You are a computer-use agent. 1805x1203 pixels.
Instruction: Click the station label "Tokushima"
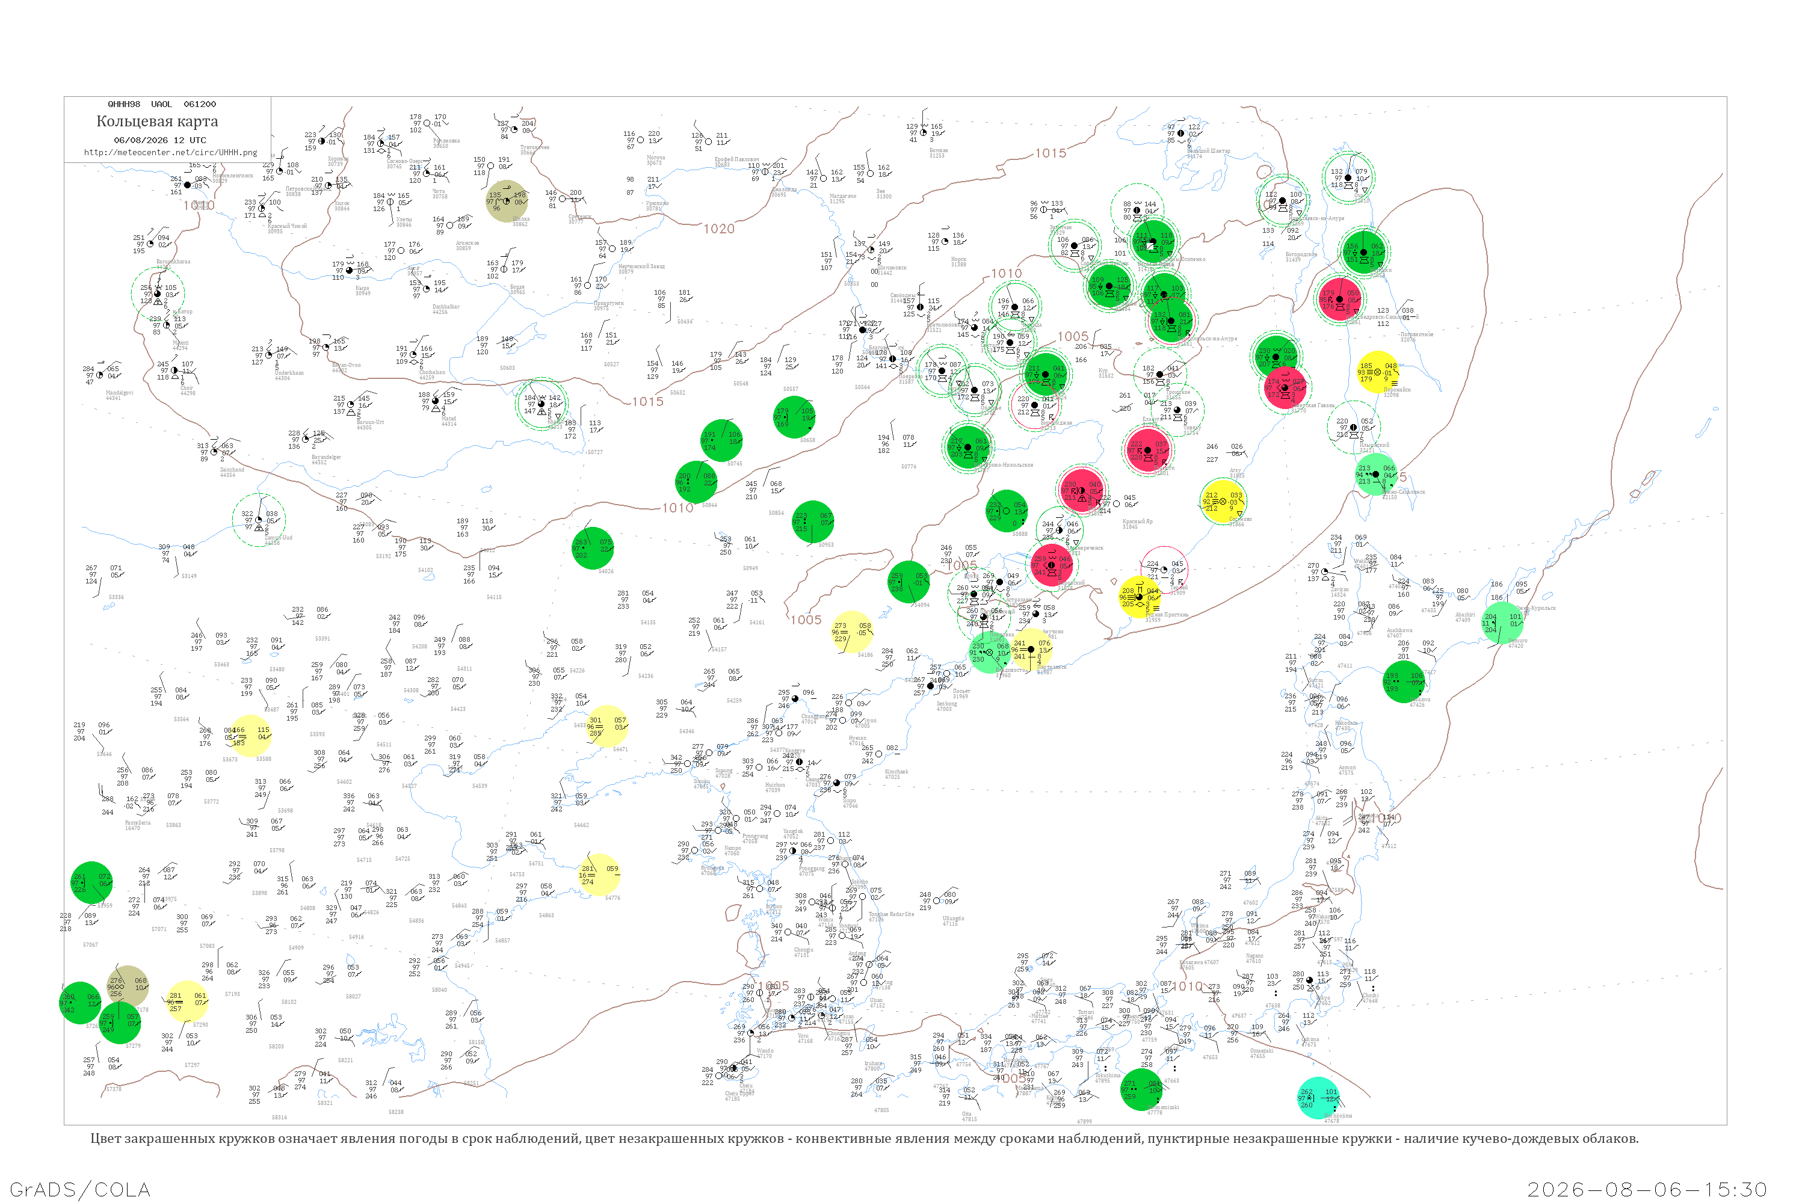(1108, 1077)
